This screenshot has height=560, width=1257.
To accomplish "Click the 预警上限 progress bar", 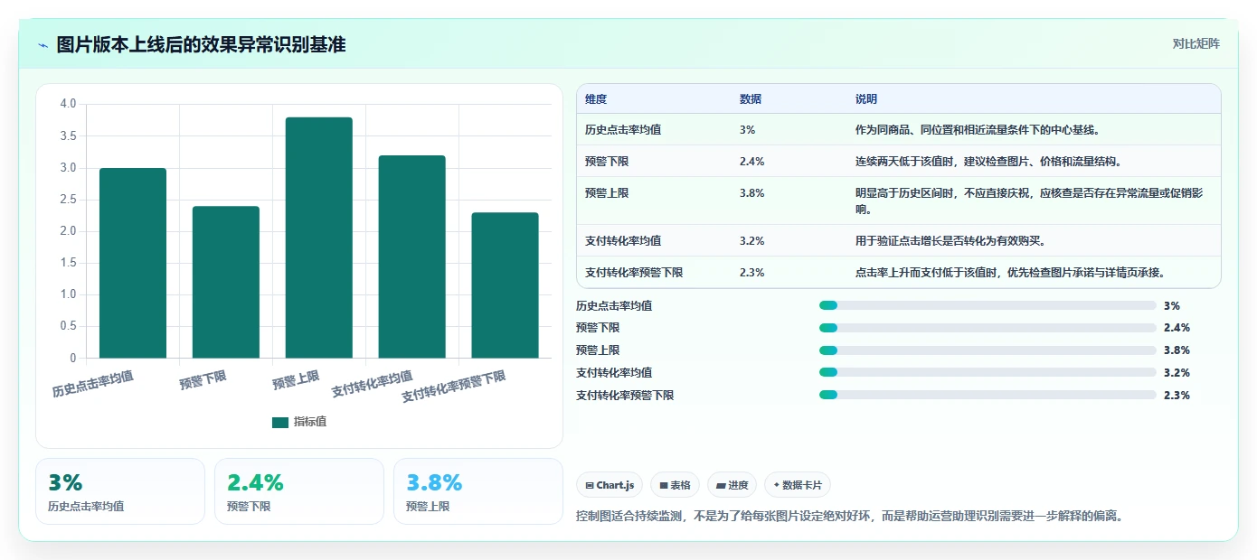I will tap(988, 350).
